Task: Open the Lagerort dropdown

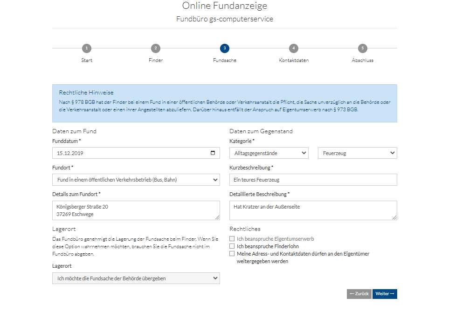Action: (x=136, y=278)
